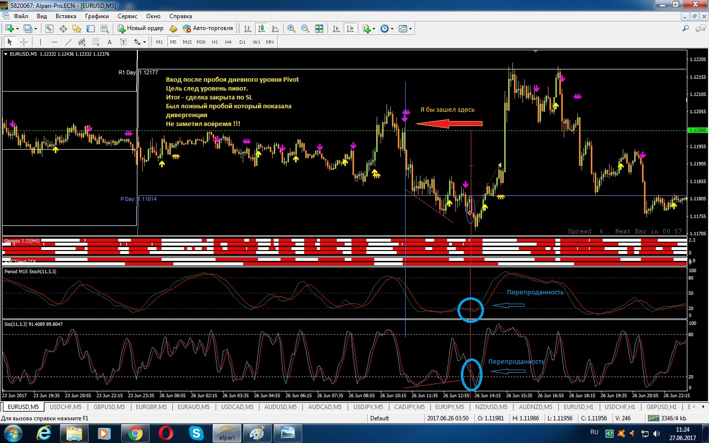Toggle candlestick chart mode
The height and width of the screenshot is (443, 709).
(x=261, y=29)
